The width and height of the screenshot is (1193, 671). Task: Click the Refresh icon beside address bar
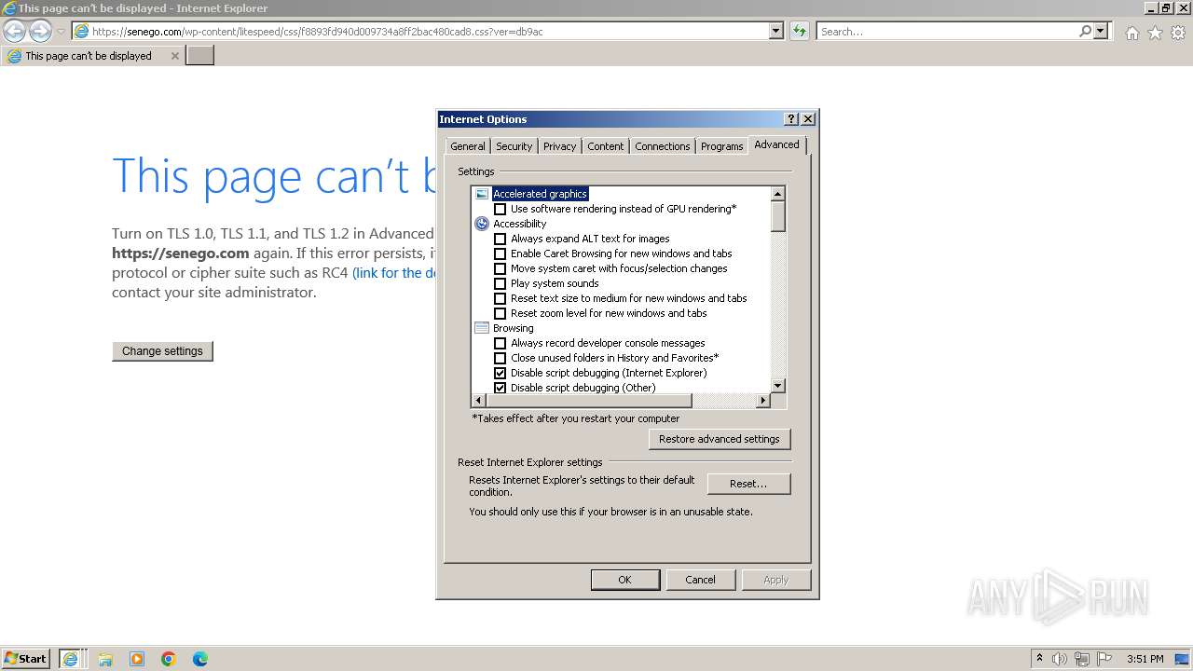tap(799, 31)
